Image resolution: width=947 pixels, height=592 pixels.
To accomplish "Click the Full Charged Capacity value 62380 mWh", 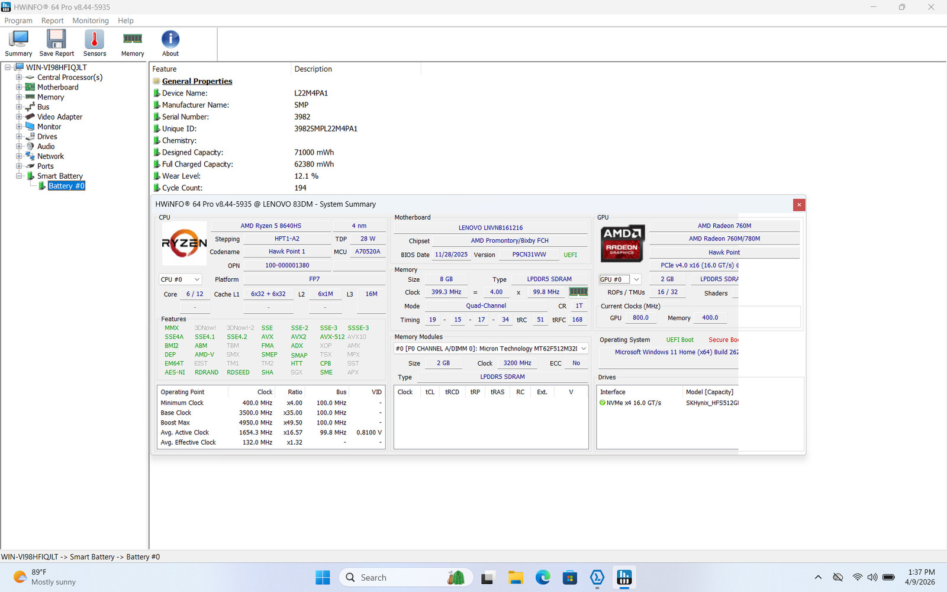I will (314, 165).
